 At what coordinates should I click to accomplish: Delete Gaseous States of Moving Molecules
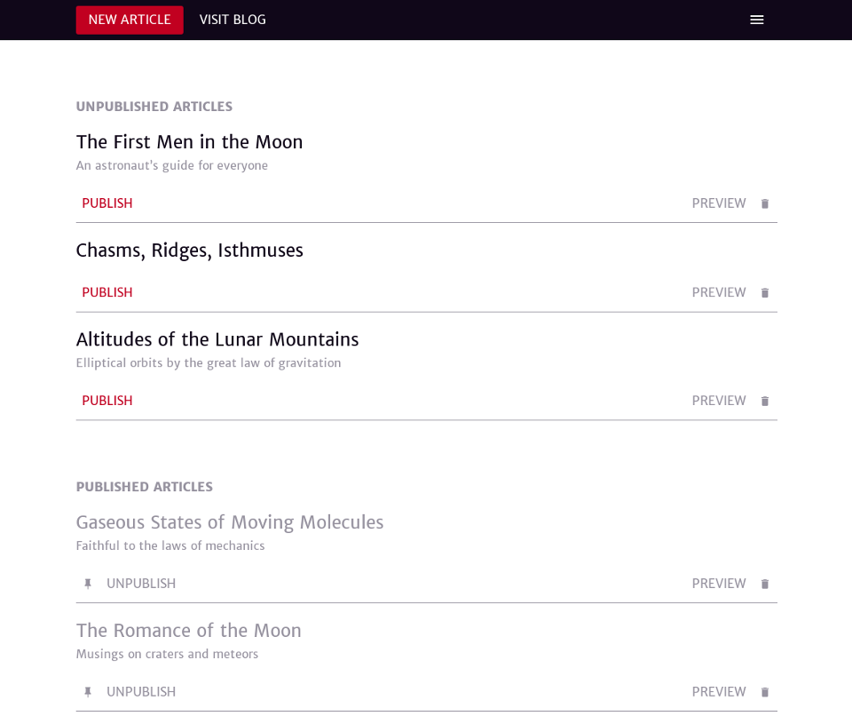764,584
